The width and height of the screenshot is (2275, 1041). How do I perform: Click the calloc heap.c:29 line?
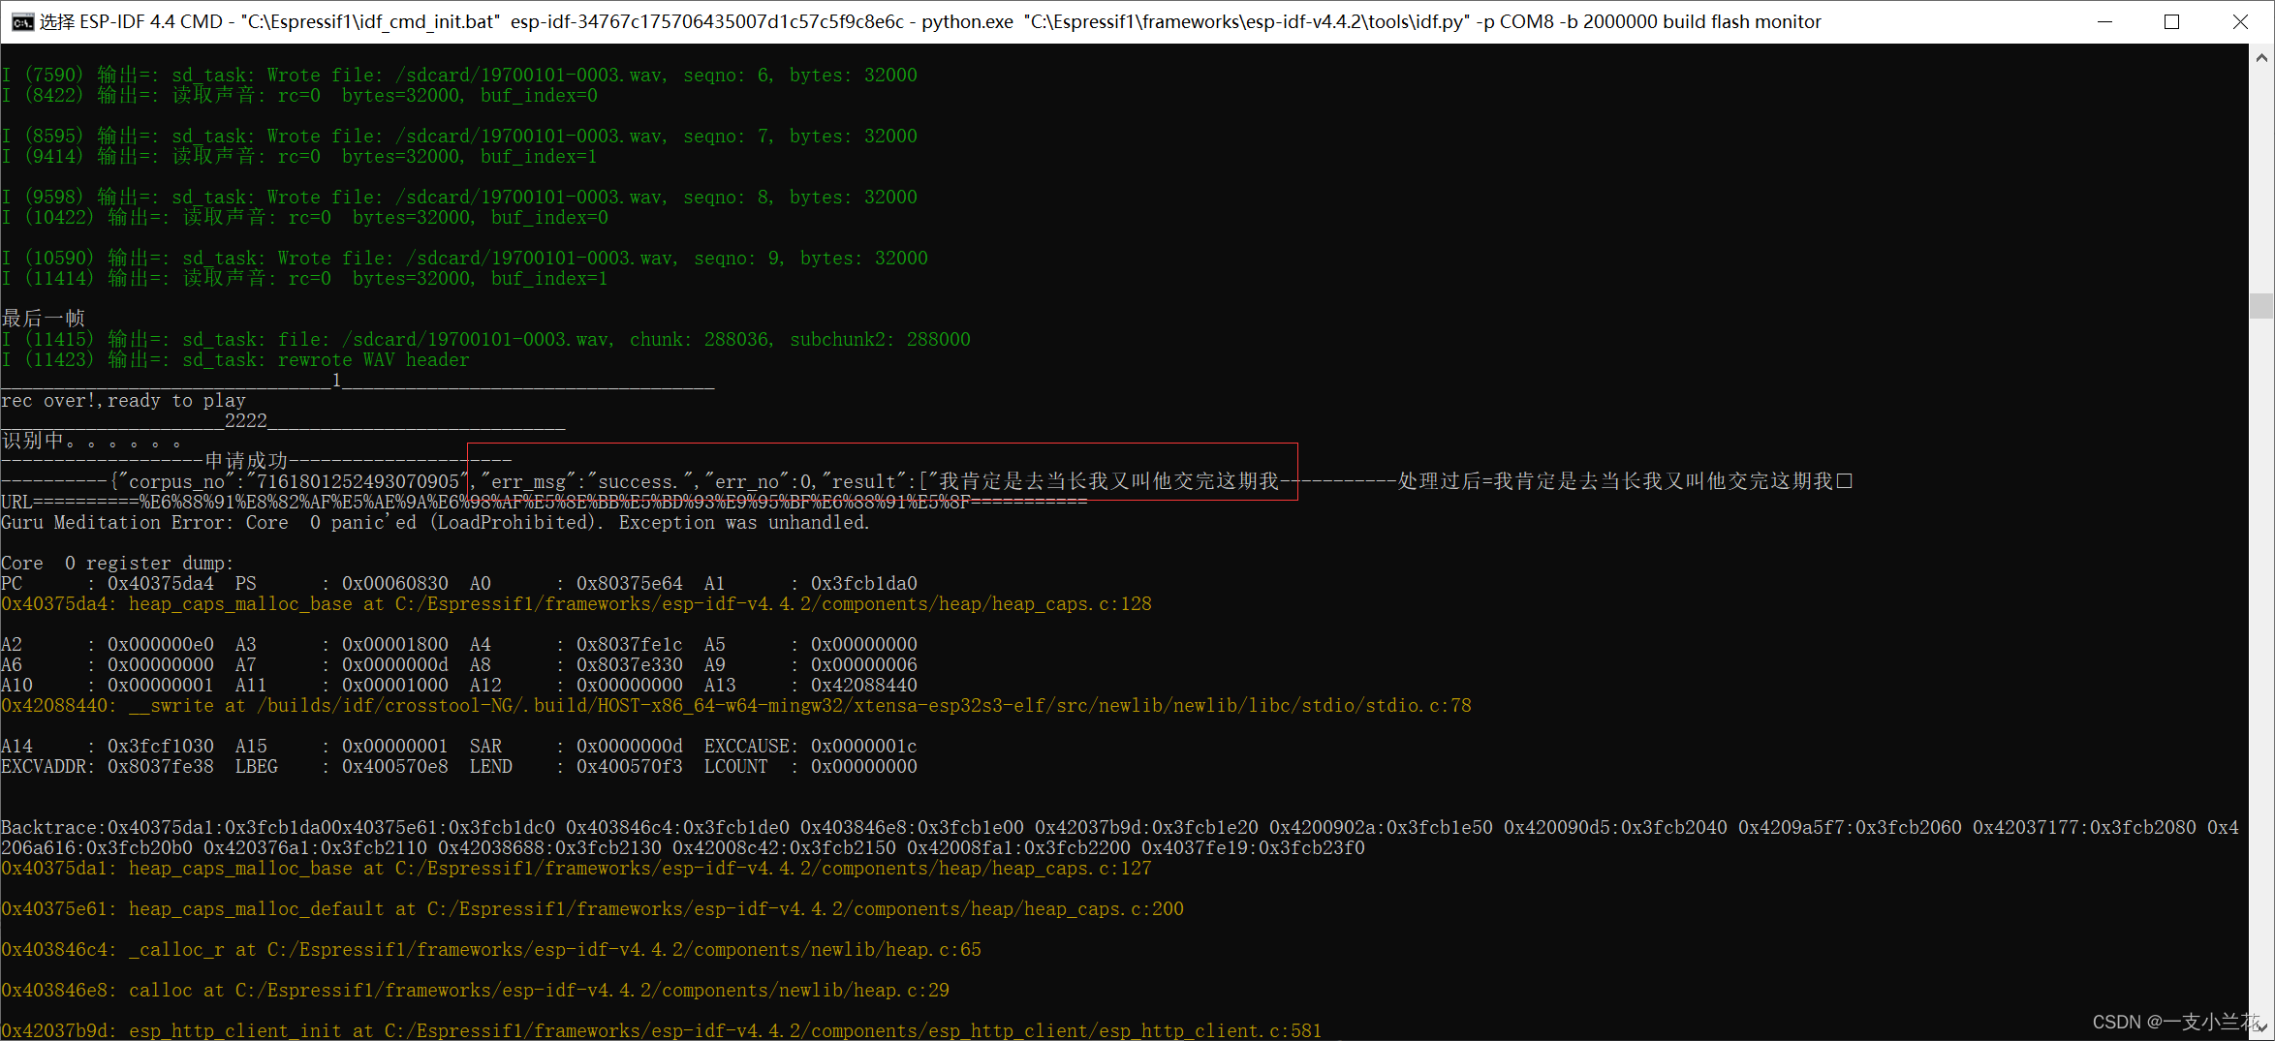(x=475, y=990)
